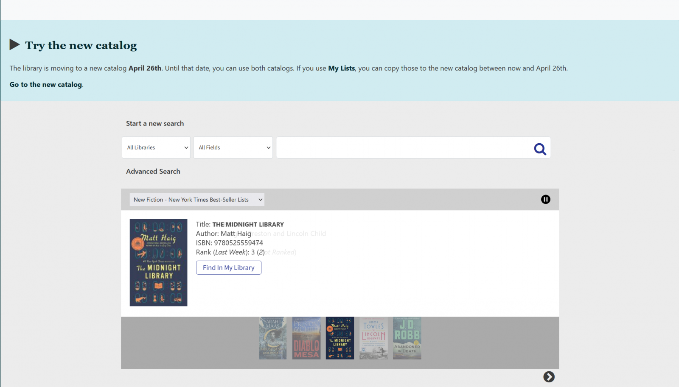The width and height of the screenshot is (679, 387).
Task: Advance carousel with next arrow icon
Action: [x=549, y=377]
